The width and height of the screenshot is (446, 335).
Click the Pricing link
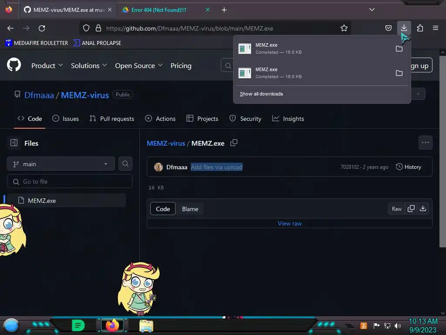coord(181,65)
